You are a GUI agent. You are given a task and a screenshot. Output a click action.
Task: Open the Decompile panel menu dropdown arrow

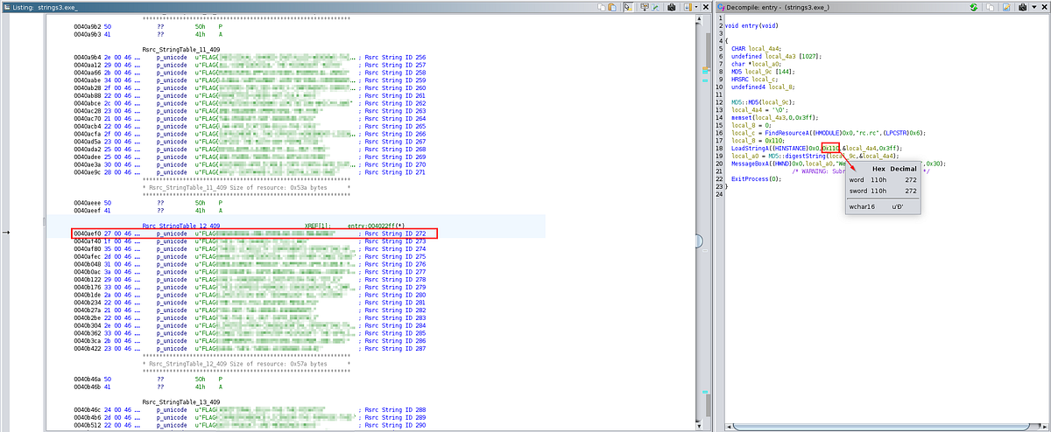(1033, 7)
